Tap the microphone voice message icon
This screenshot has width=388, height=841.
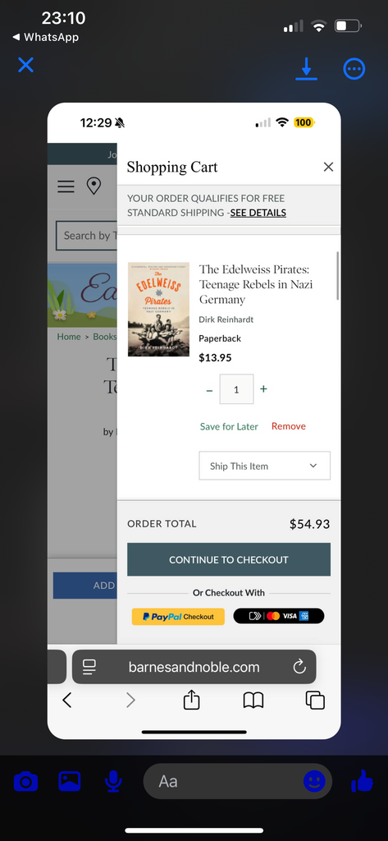pyautogui.click(x=113, y=781)
